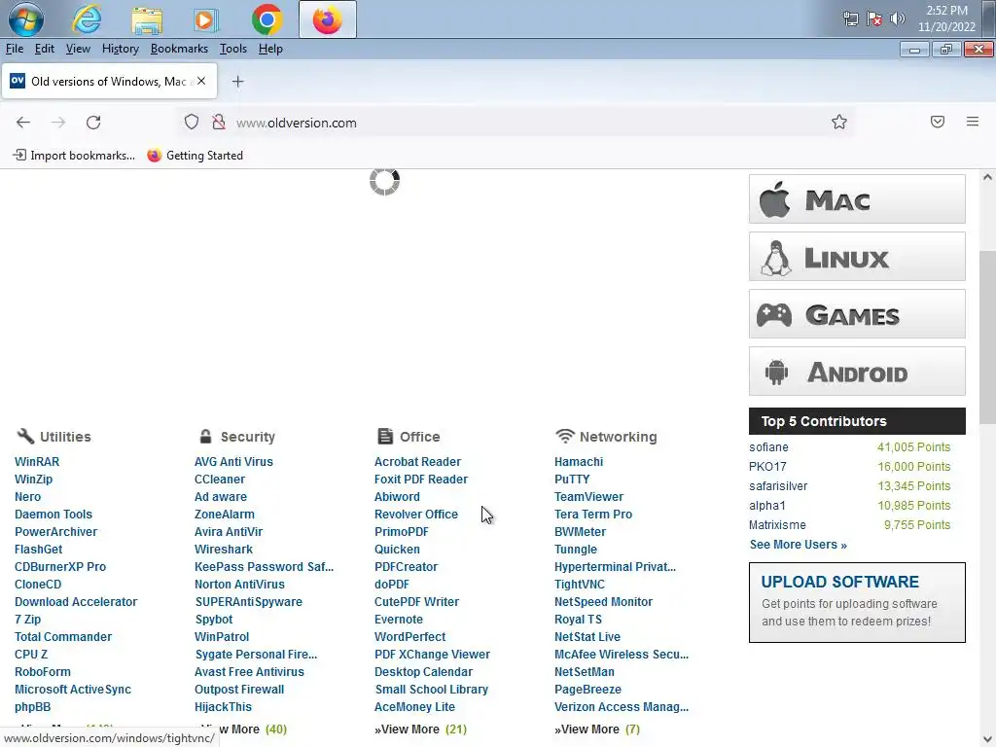Reload the current page
996x747 pixels.
(93, 122)
